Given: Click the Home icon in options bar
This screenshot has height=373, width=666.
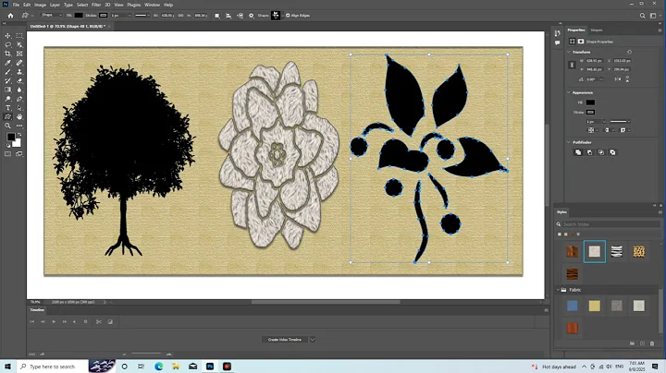Looking at the screenshot, I should coord(10,16).
